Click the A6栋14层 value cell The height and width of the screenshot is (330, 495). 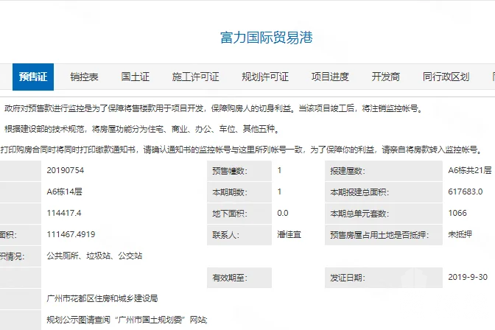pos(64,192)
